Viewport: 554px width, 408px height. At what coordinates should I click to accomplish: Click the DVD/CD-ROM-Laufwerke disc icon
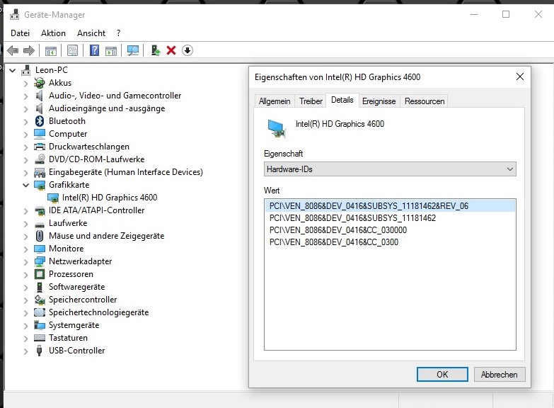[x=40, y=159]
